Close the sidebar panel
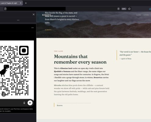 (x=34, y=14)
